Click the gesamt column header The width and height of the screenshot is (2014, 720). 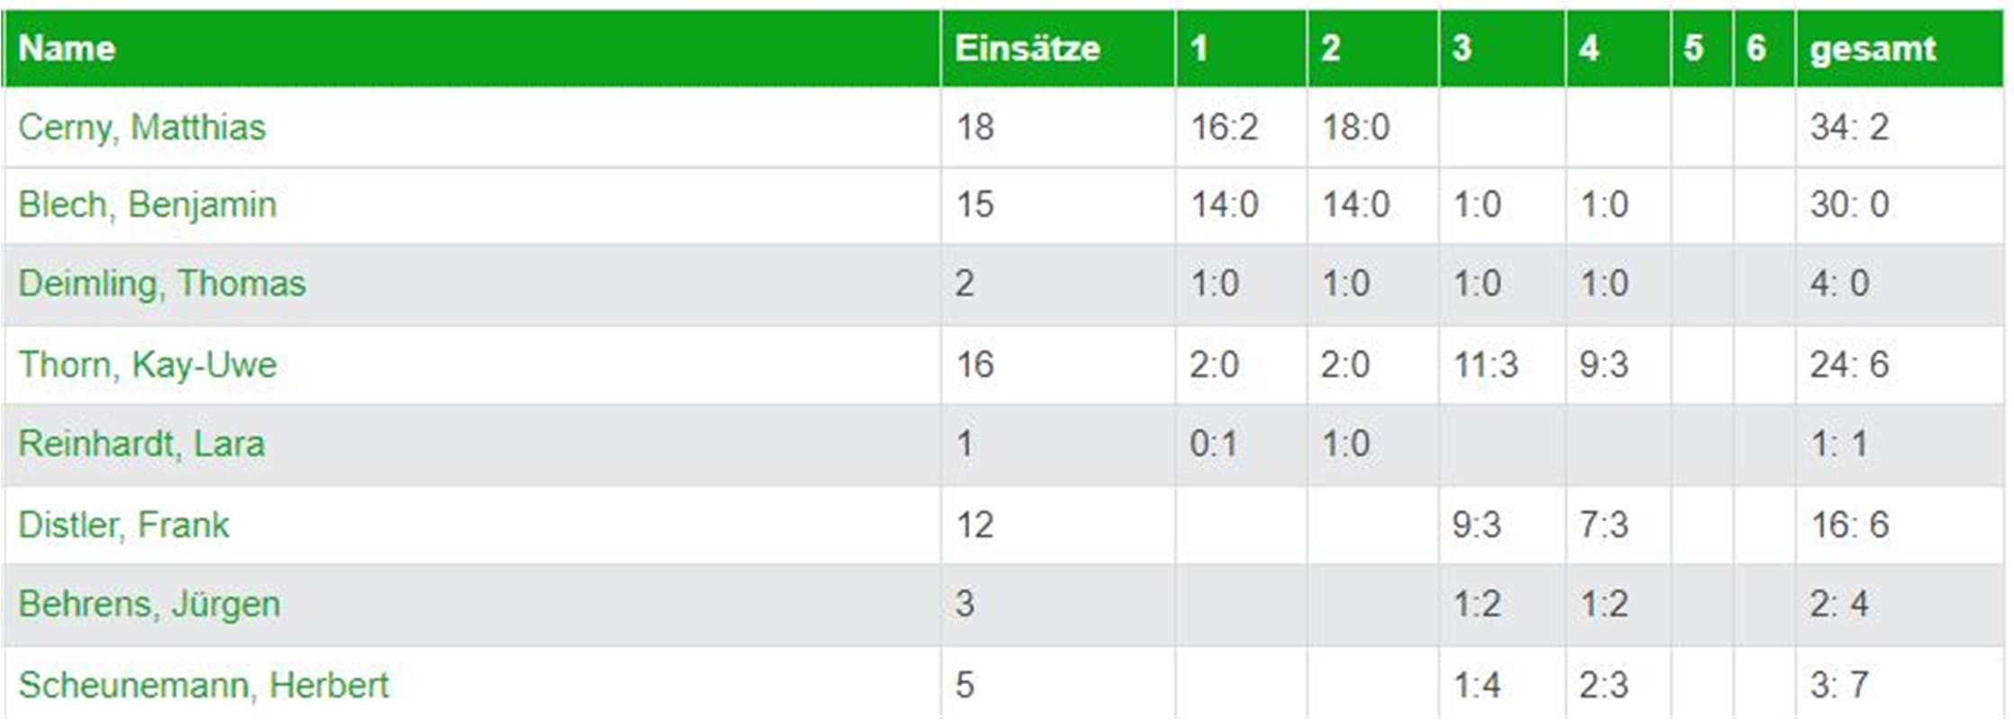[x=1873, y=48]
